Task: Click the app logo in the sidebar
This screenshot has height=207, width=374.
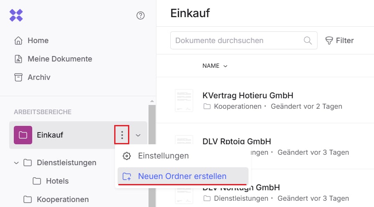Action: click(16, 15)
